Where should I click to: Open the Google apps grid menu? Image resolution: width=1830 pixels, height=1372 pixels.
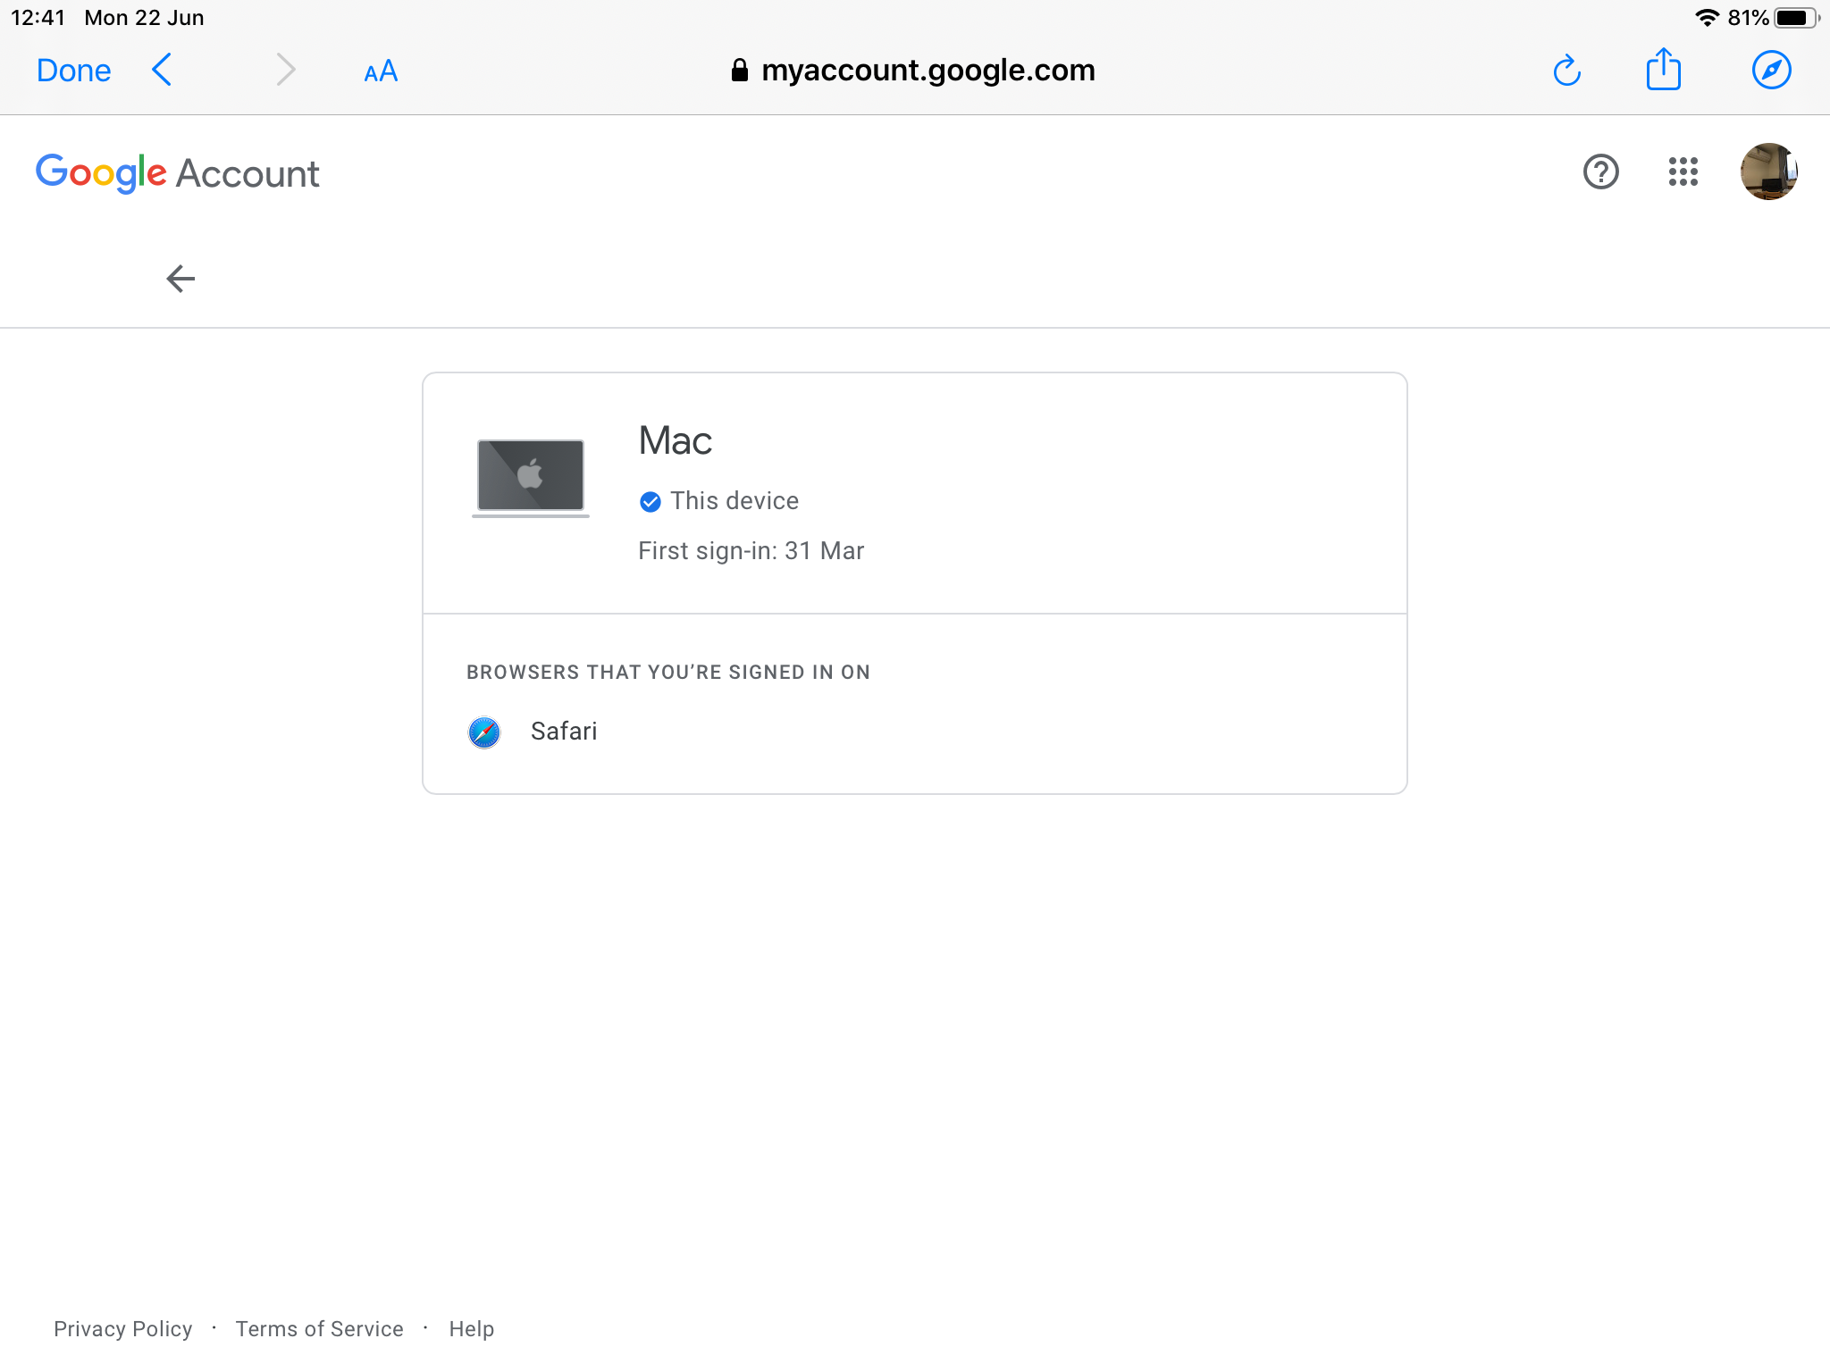(x=1682, y=171)
